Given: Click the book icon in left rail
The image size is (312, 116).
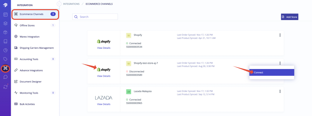Looking at the screenshot, I should point(5,41).
